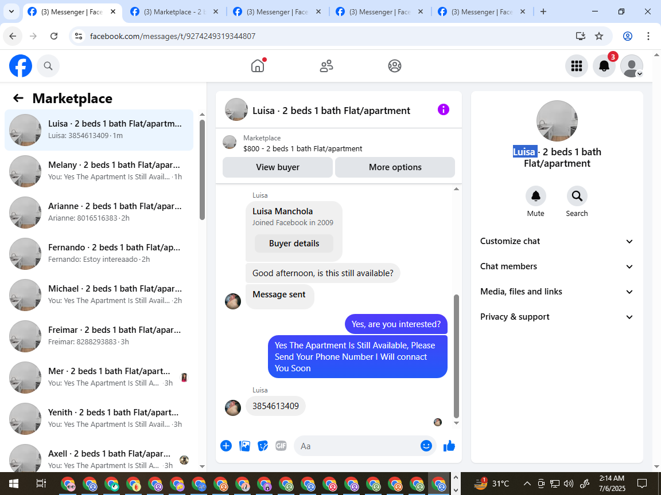Open Yenith conversation in list
The image size is (661, 495).
click(x=99, y=418)
